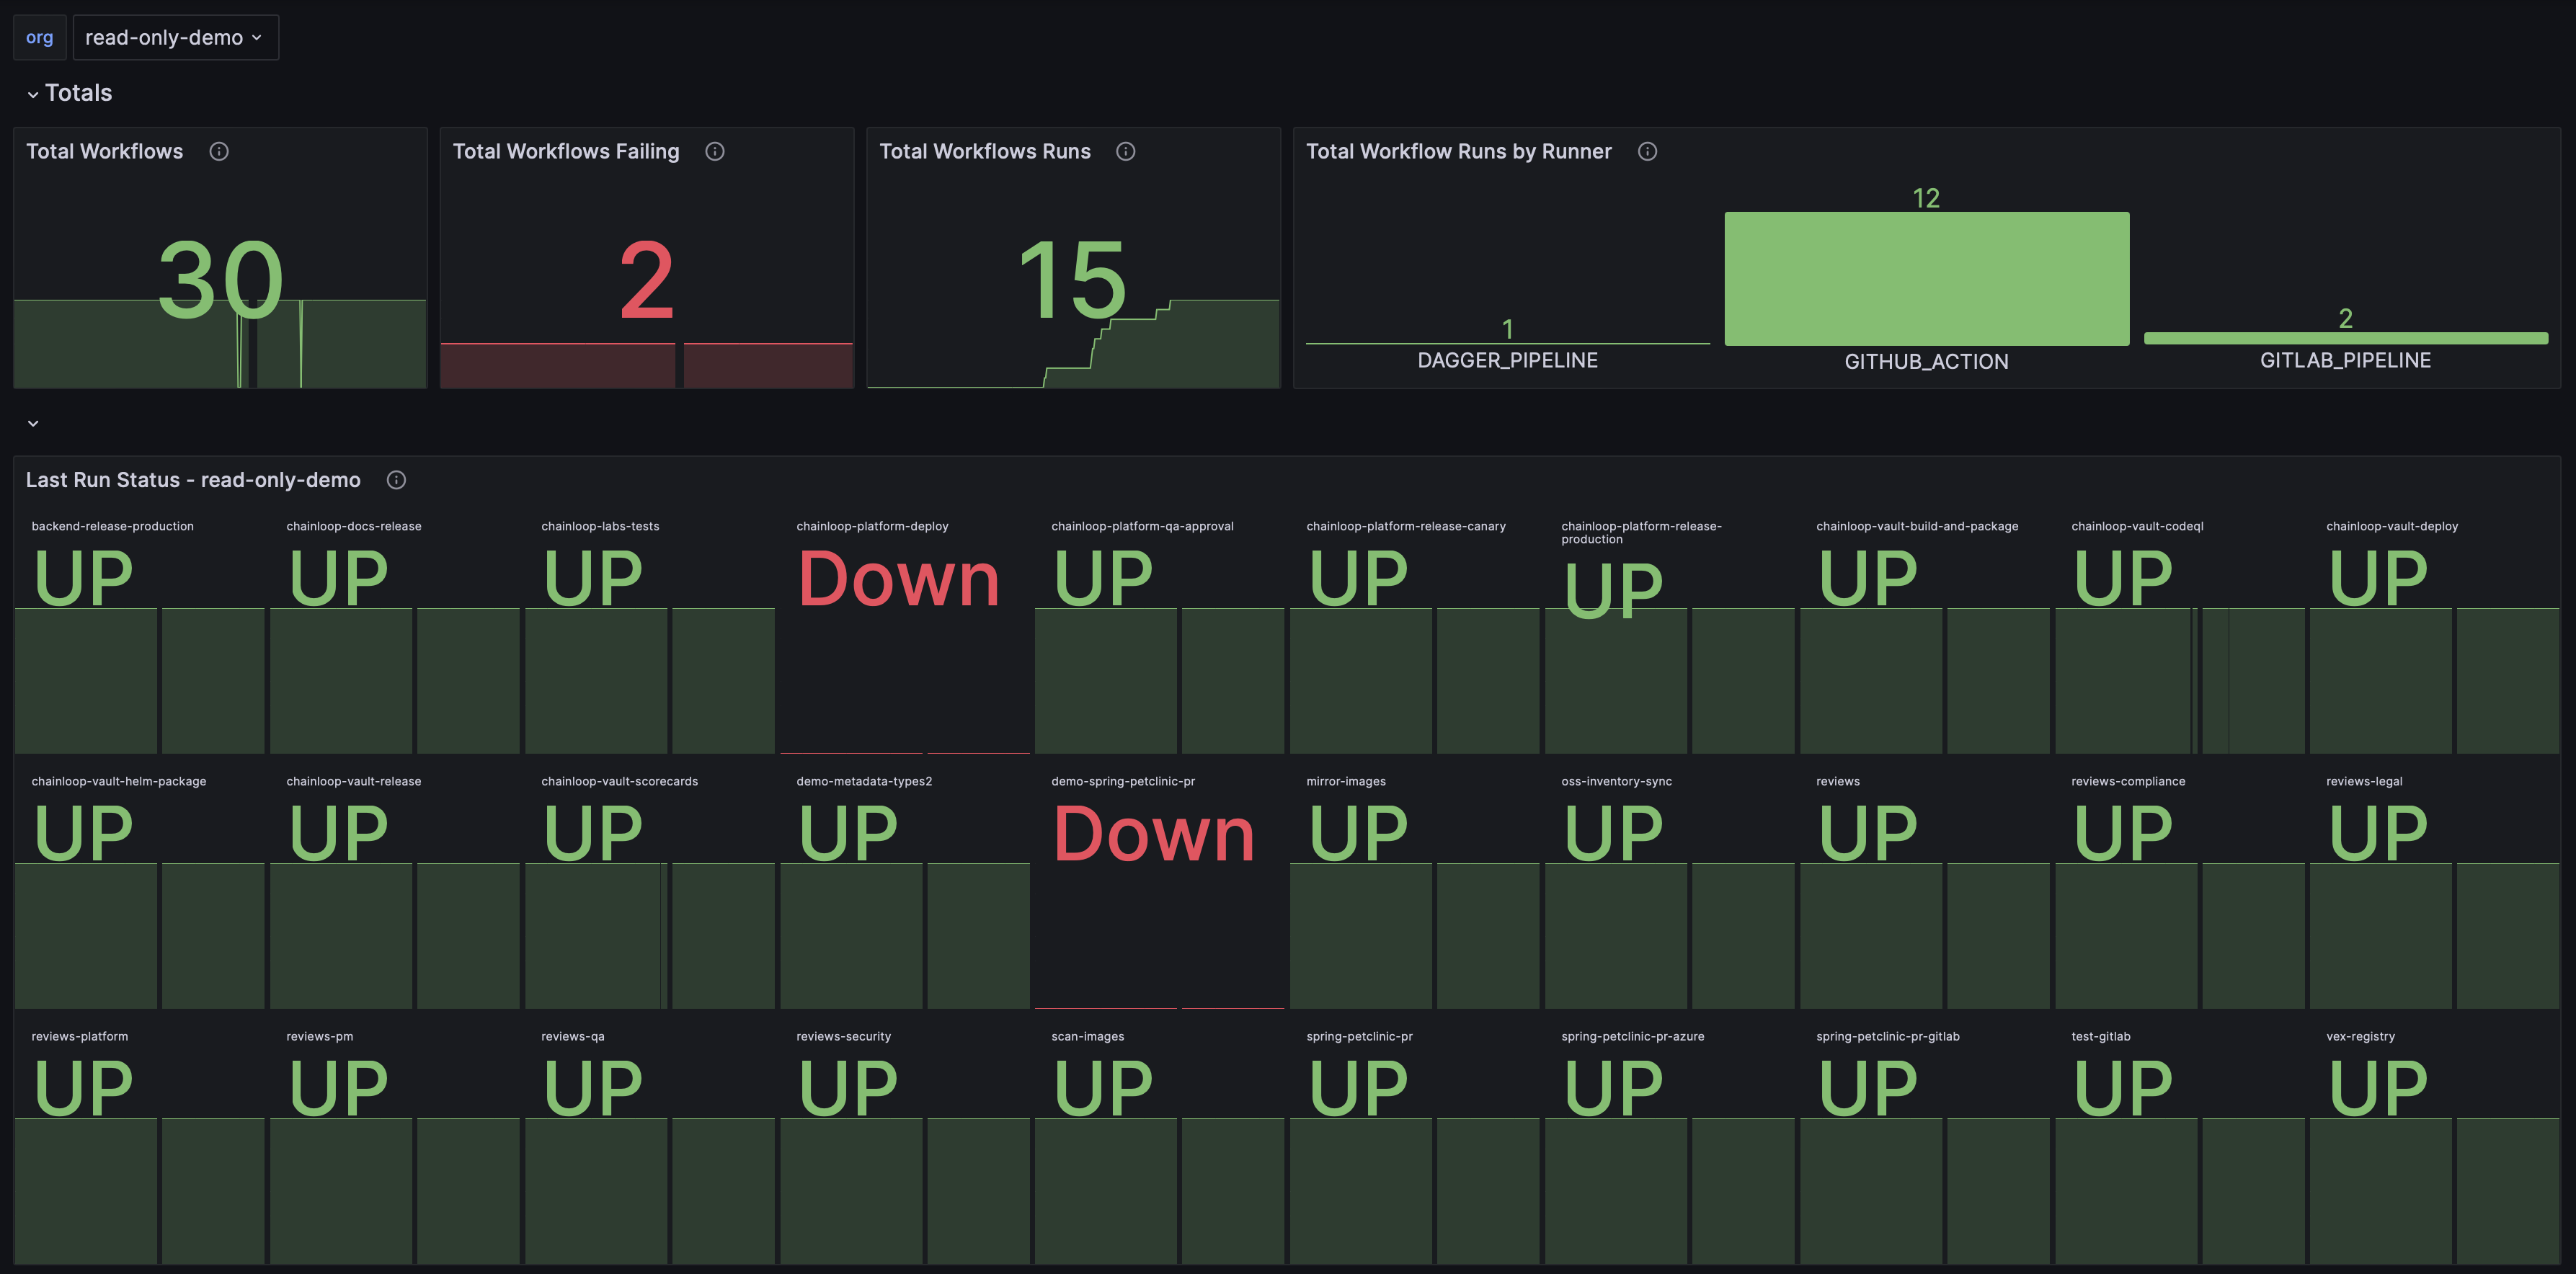The height and width of the screenshot is (1274, 2576).
Task: Click info icon beside Total Workflows
Action: [x=219, y=151]
